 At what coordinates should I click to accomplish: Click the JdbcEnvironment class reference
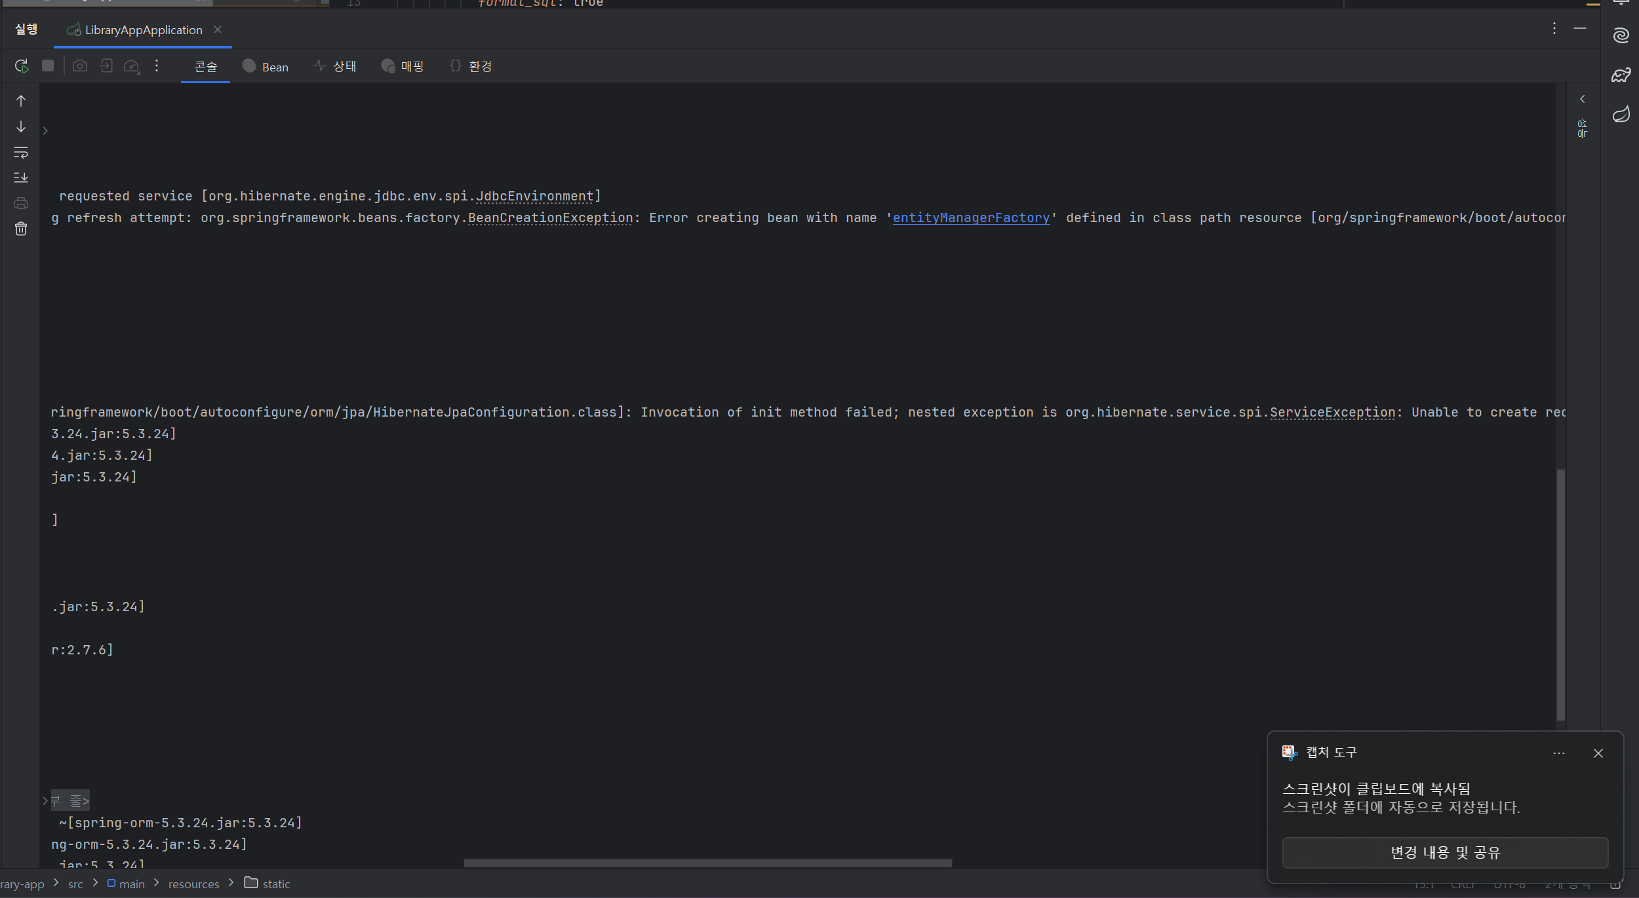click(534, 196)
